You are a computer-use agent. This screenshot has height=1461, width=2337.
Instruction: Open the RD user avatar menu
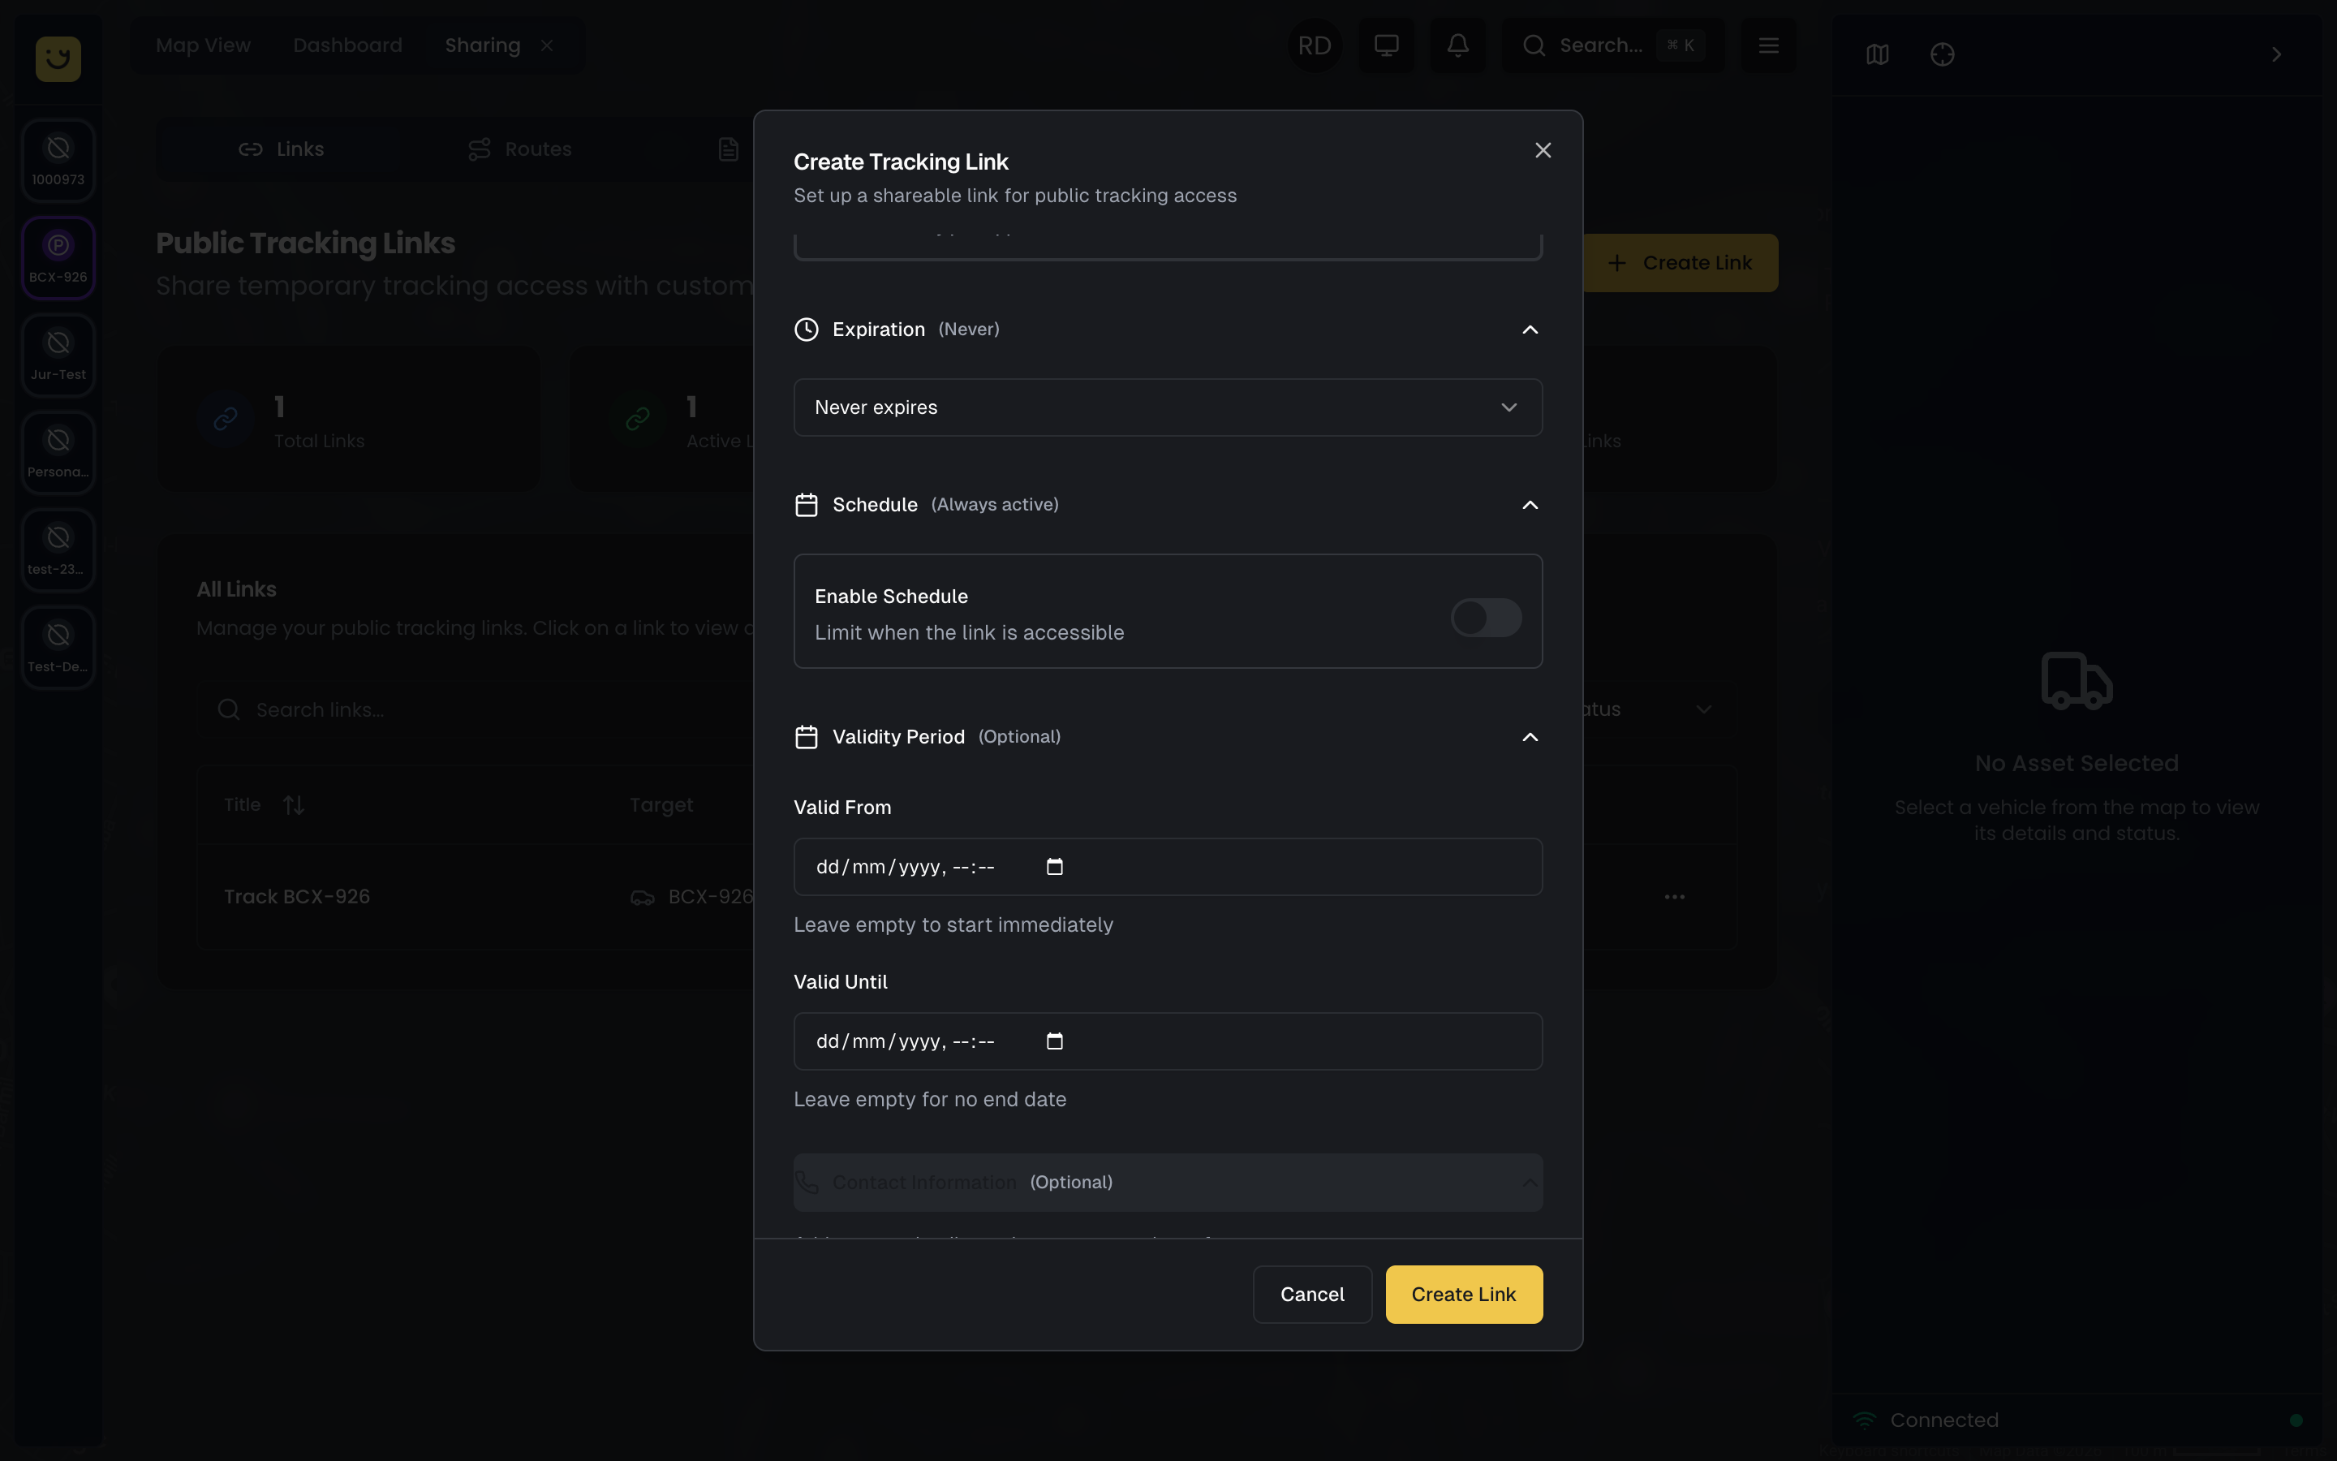[1315, 45]
